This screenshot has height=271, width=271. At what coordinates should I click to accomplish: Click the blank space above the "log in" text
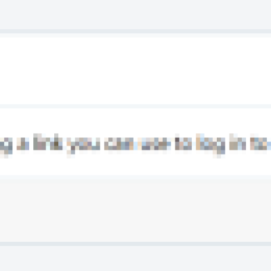[x=221, y=121]
